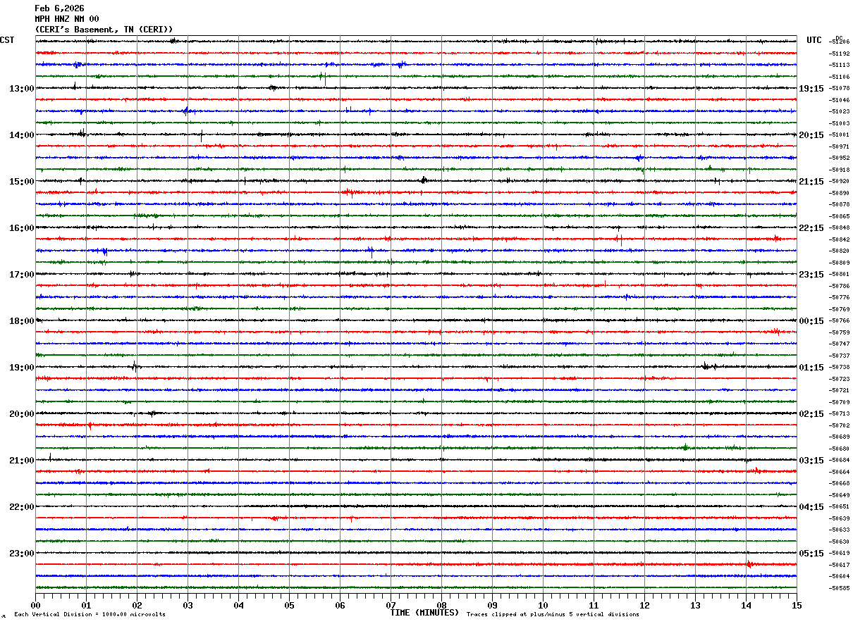
Task: Click the 15:00 CST time label
Action: pos(21,182)
